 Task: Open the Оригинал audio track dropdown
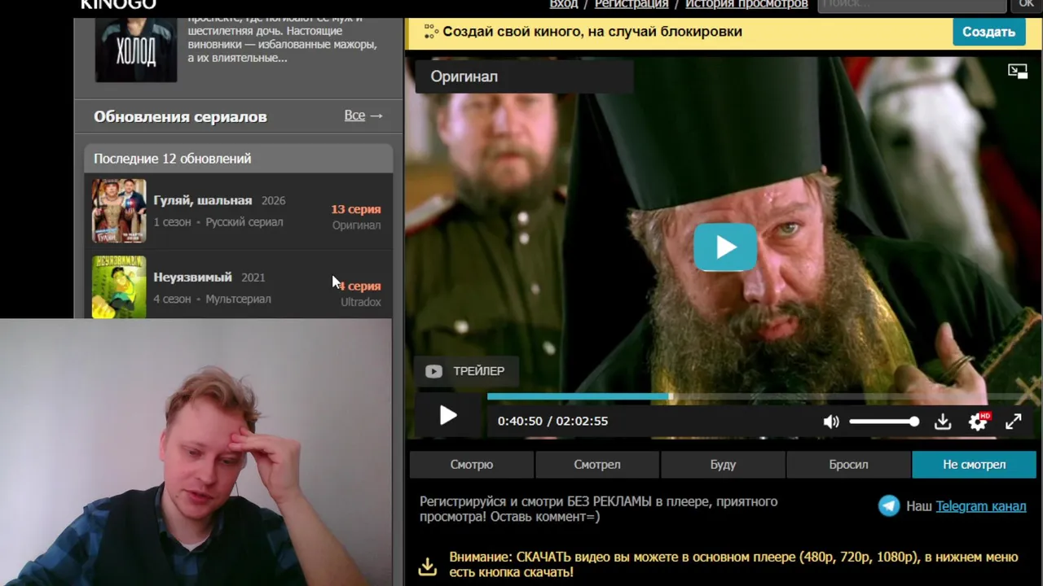(524, 77)
